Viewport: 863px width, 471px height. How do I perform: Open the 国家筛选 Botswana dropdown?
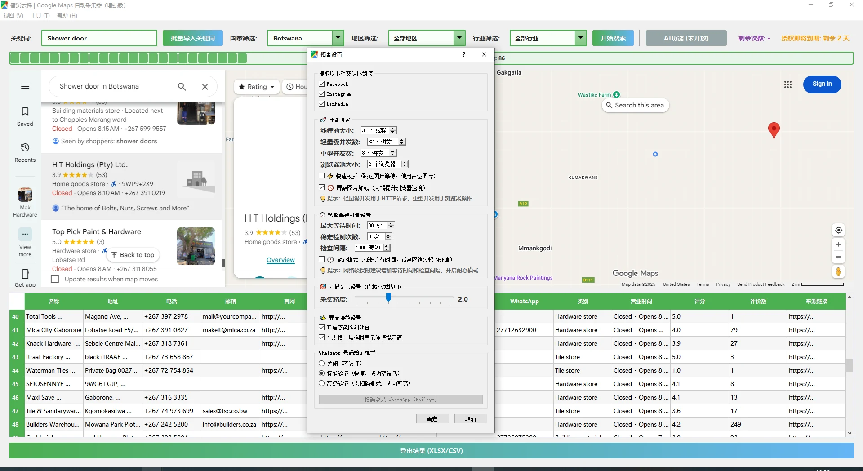pos(338,38)
